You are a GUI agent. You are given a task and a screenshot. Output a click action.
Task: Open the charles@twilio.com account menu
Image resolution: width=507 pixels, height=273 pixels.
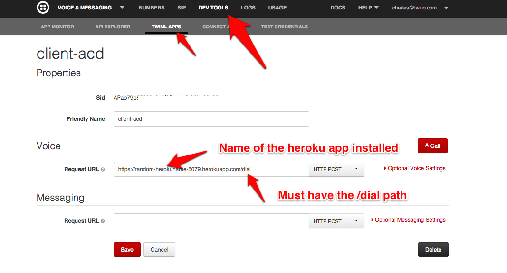(x=420, y=8)
